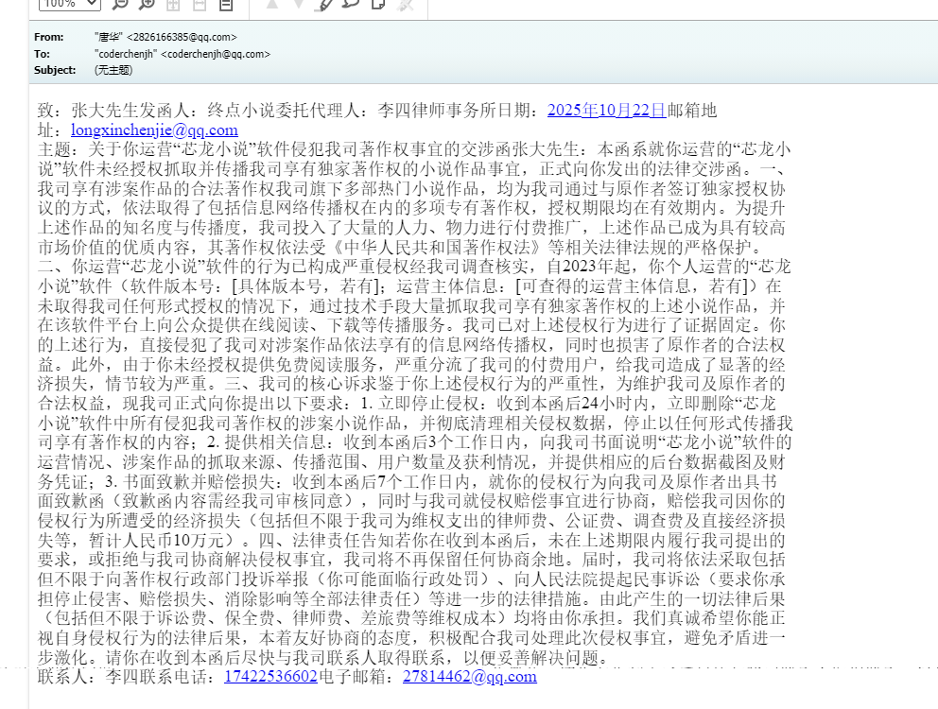
Task: Click the phone number 17422536602 link
Action: [x=270, y=676]
